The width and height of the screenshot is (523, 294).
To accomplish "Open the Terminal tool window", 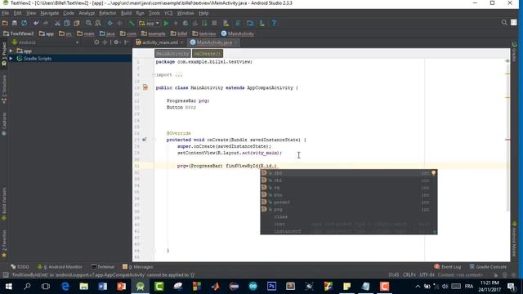I will [103, 267].
